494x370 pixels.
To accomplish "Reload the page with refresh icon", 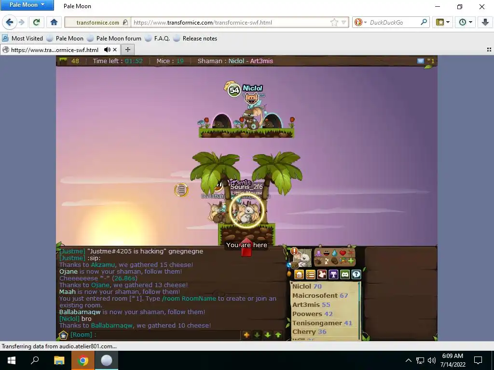I will pyautogui.click(x=36, y=22).
